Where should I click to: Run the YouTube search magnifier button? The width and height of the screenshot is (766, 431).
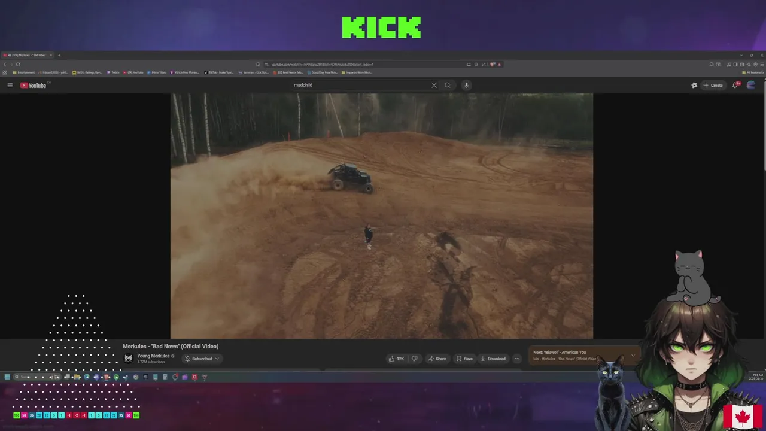[447, 85]
